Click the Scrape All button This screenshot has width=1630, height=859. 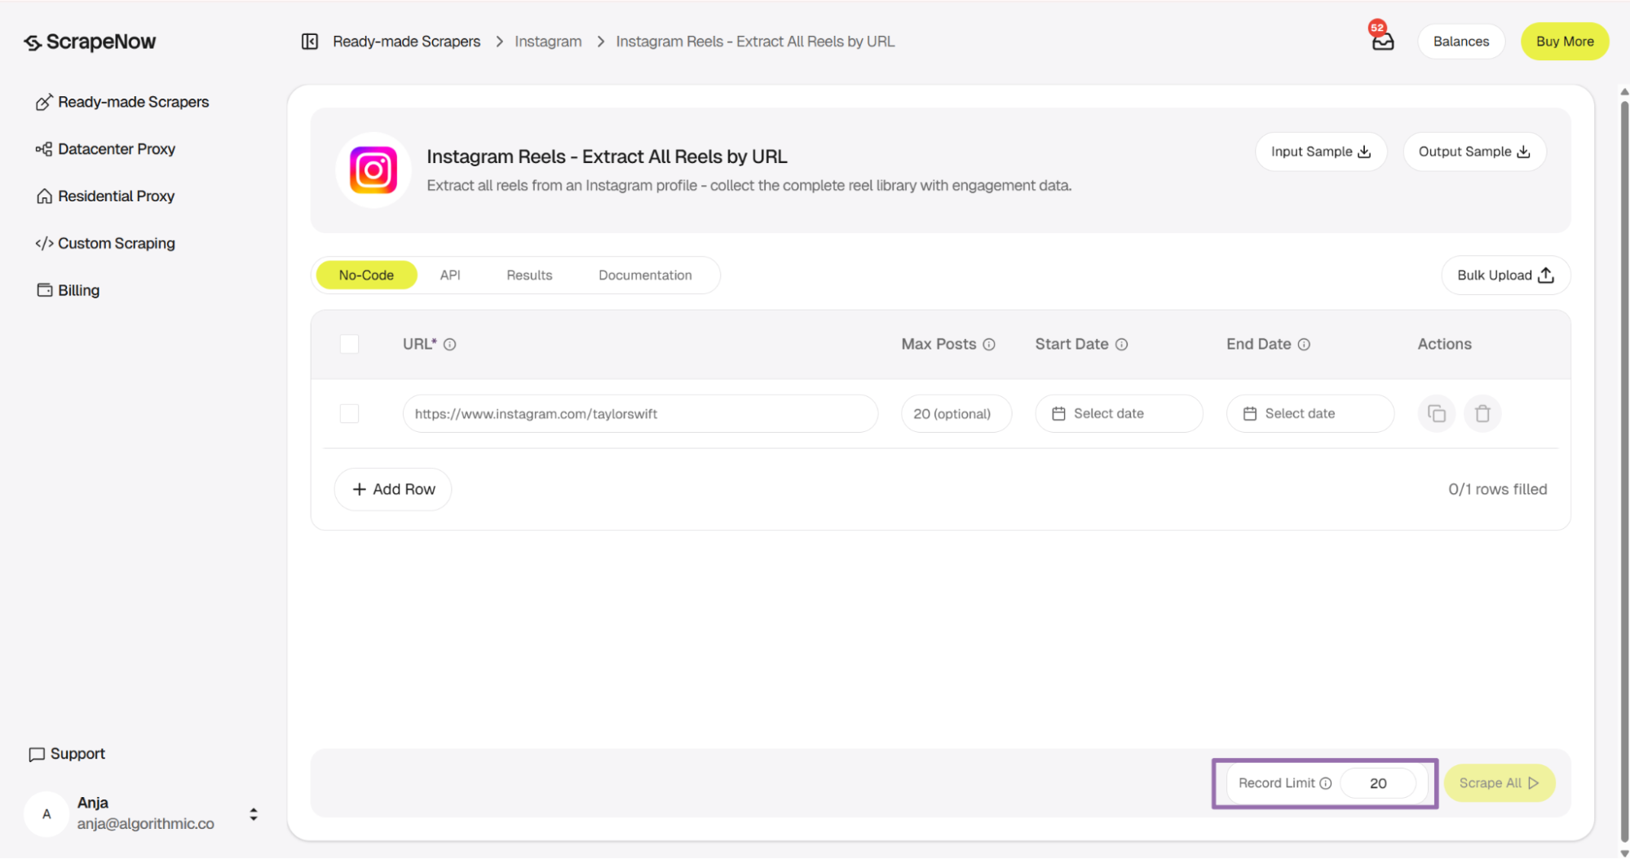click(1500, 783)
